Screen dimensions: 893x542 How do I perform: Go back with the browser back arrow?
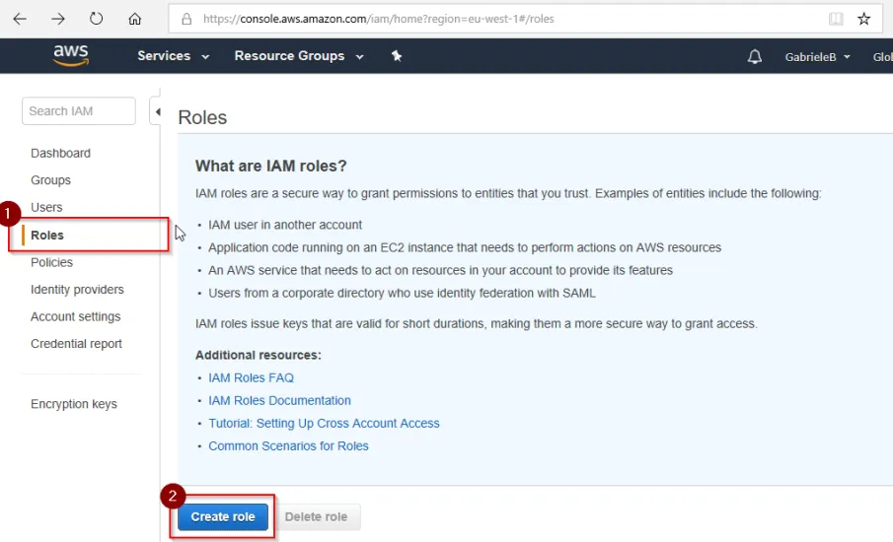point(20,19)
